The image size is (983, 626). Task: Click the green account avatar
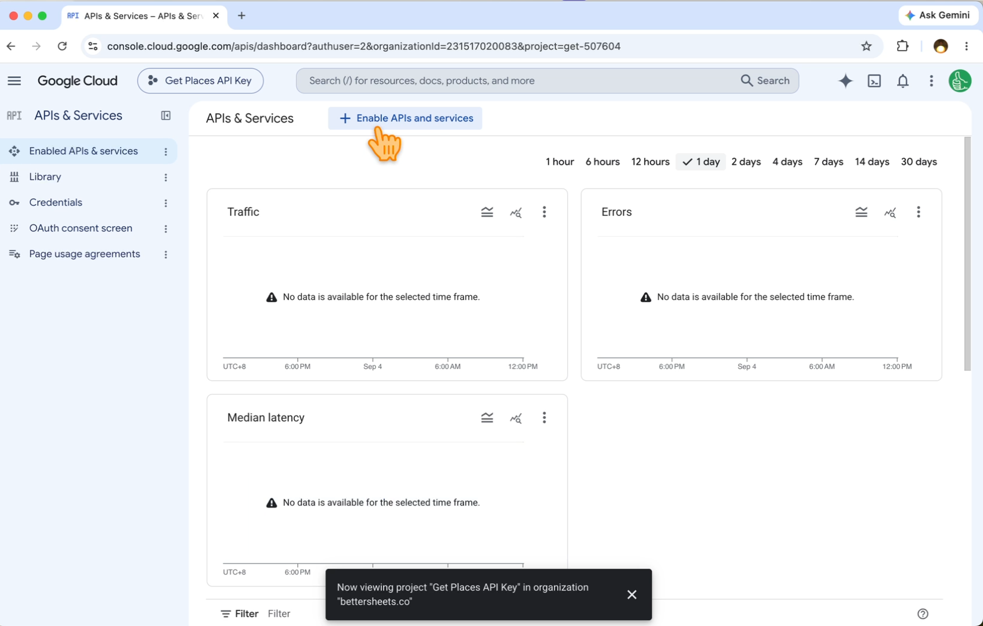(x=960, y=81)
